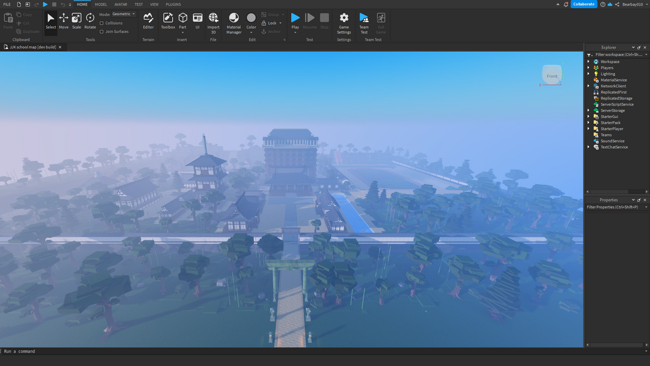The width and height of the screenshot is (650, 366).
Task: Select Teams in Explorer
Action: point(606,135)
